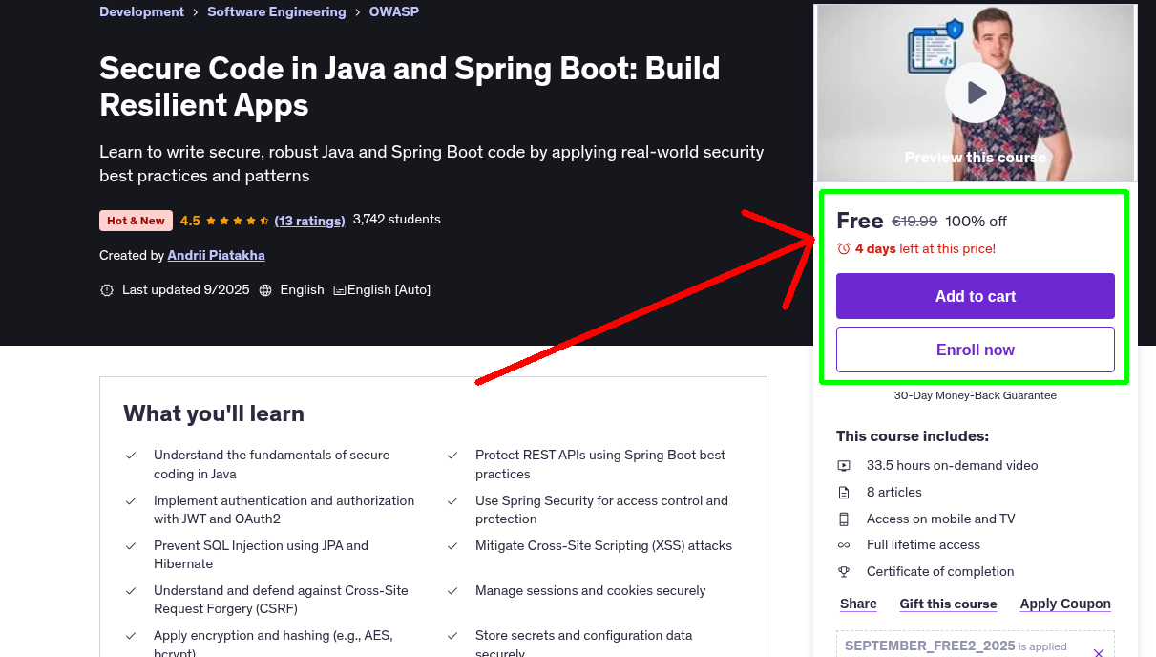Image resolution: width=1156 pixels, height=657 pixels.
Task: Click the course title heading
Action: pyautogui.click(x=410, y=86)
